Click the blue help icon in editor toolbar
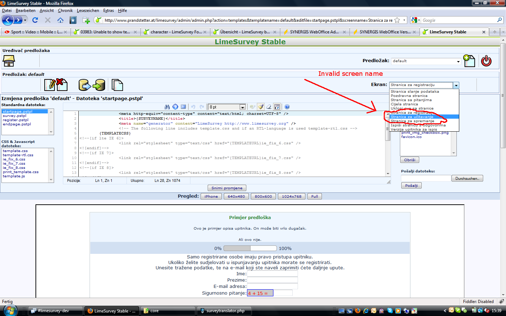This screenshot has width=506, height=316. 287,107
